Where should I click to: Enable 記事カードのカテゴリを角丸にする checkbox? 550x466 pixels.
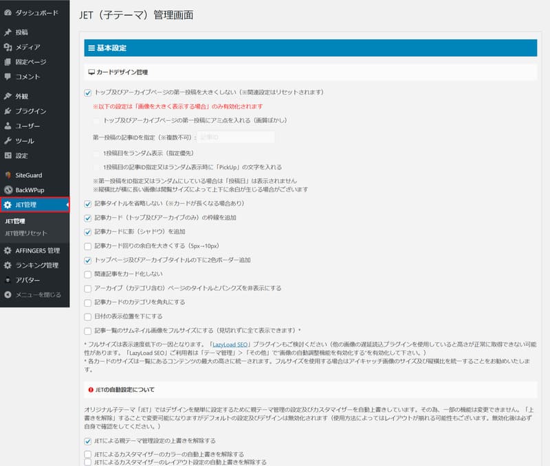pos(88,303)
